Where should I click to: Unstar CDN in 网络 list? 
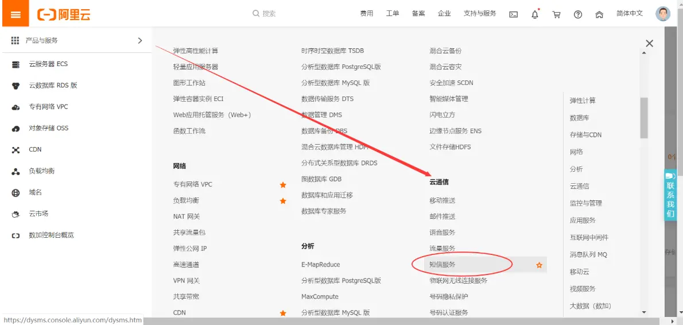click(x=283, y=313)
